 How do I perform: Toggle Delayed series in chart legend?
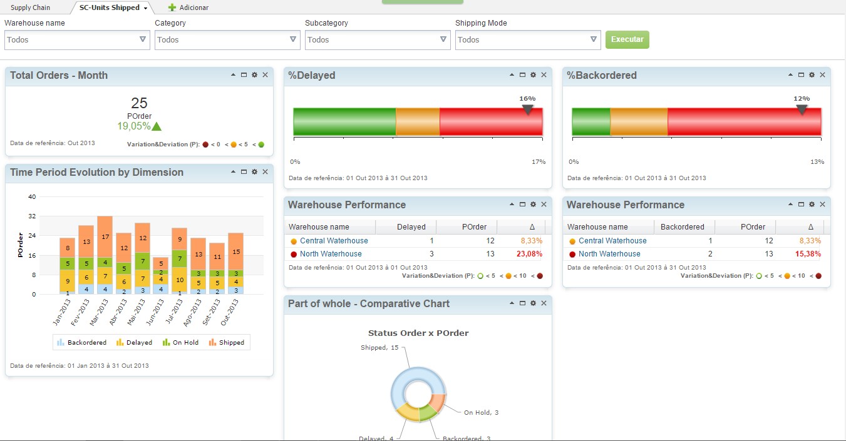click(134, 342)
